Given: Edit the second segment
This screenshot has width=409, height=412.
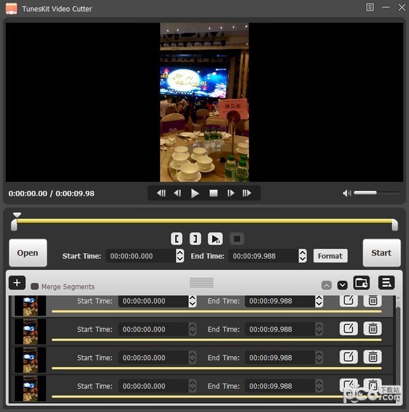Looking at the screenshot, I should click(x=348, y=329).
